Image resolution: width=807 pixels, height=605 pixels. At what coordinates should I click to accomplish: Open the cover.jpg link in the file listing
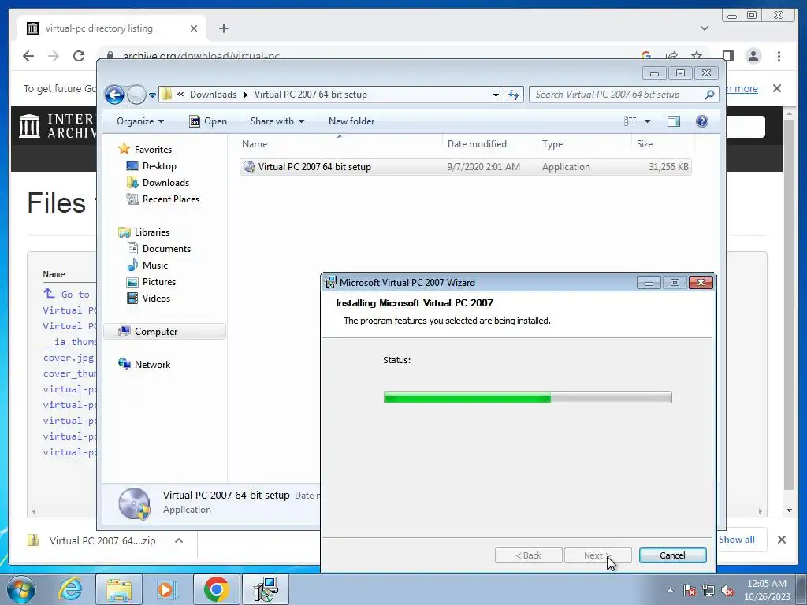pos(69,358)
